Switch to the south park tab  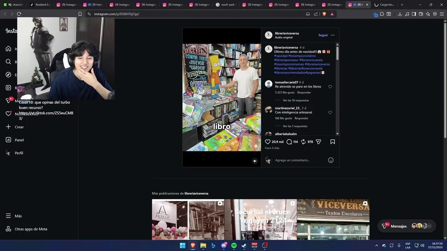pos(226,5)
